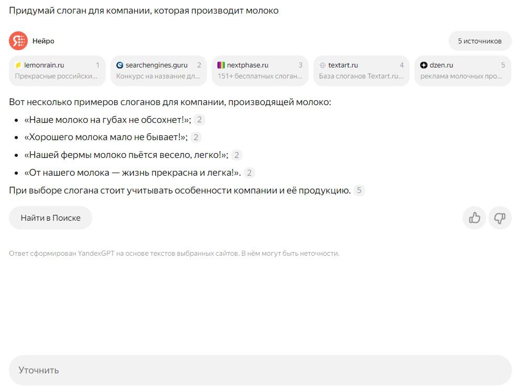Click the nextphase.ru favicon
This screenshot has width=515, height=387.
221,64
